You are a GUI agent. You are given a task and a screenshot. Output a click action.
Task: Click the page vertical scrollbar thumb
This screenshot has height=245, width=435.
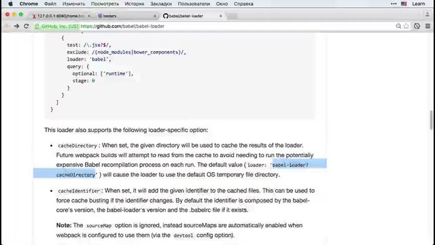click(431, 120)
